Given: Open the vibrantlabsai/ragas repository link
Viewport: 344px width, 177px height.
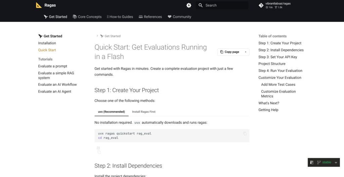Looking at the screenshot, I should coord(275,5).
